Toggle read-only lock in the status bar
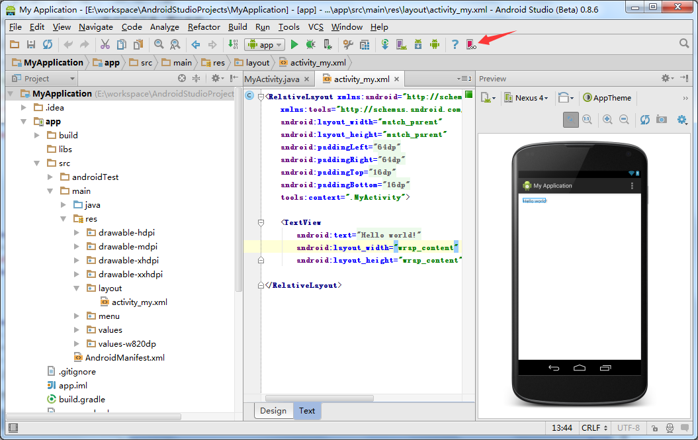The height and width of the screenshot is (440, 698). coord(654,428)
